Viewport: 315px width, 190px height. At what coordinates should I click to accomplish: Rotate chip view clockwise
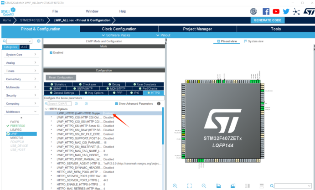pyautogui.click(x=218, y=186)
